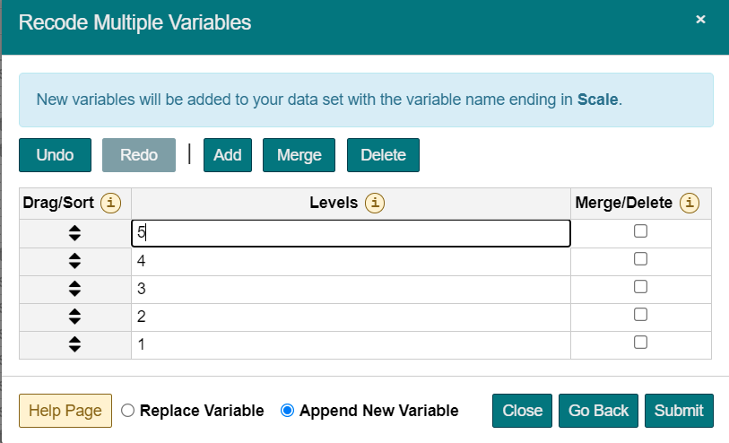Click the drag handle for level 2
Viewport: 729px width, 443px height.
[x=74, y=317]
